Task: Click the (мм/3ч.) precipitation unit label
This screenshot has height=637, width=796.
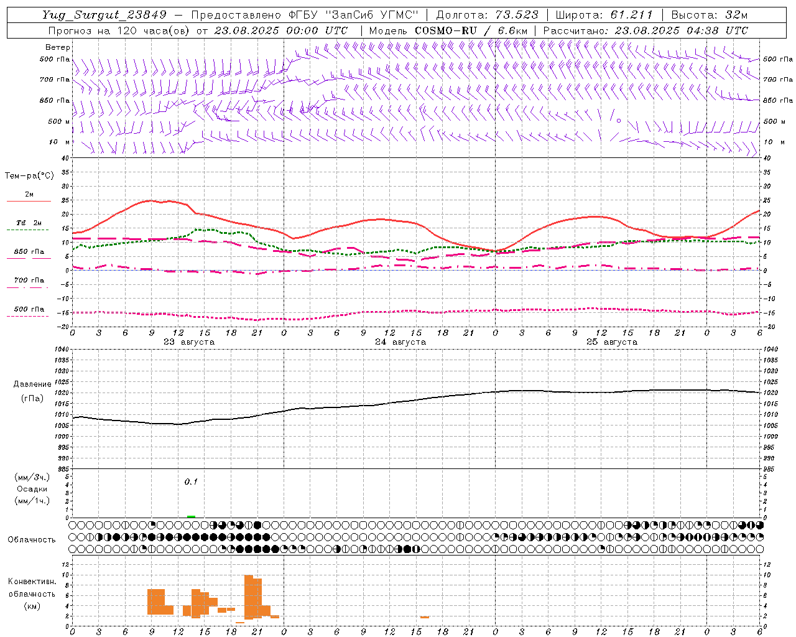Action: pyautogui.click(x=32, y=477)
